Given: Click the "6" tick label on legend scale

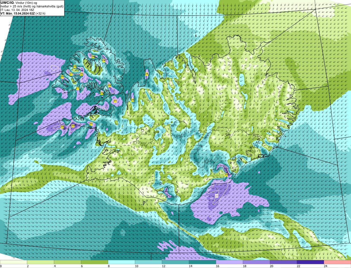Looking at the screenshot, I should (x=82, y=266).
